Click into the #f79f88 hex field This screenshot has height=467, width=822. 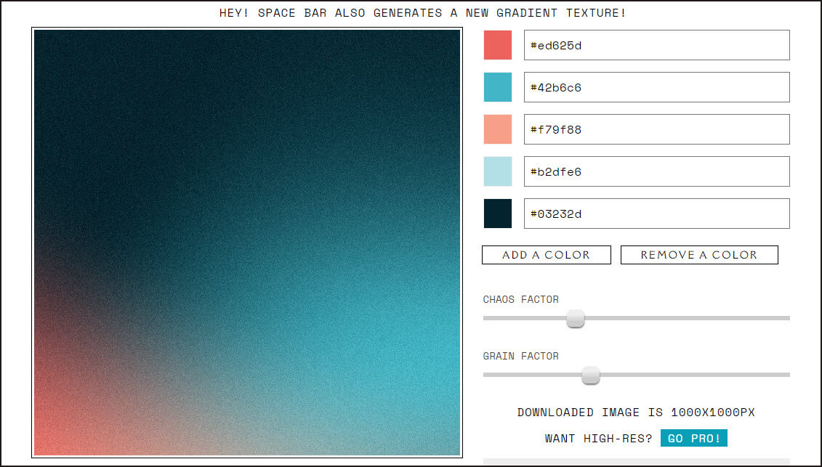coord(656,129)
